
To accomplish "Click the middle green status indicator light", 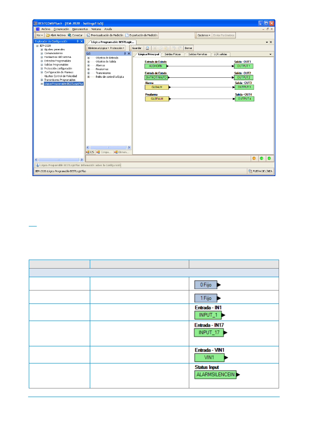I will click(x=262, y=158).
